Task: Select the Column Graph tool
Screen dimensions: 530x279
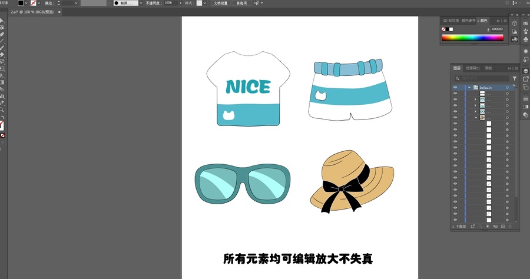Action: [2, 97]
